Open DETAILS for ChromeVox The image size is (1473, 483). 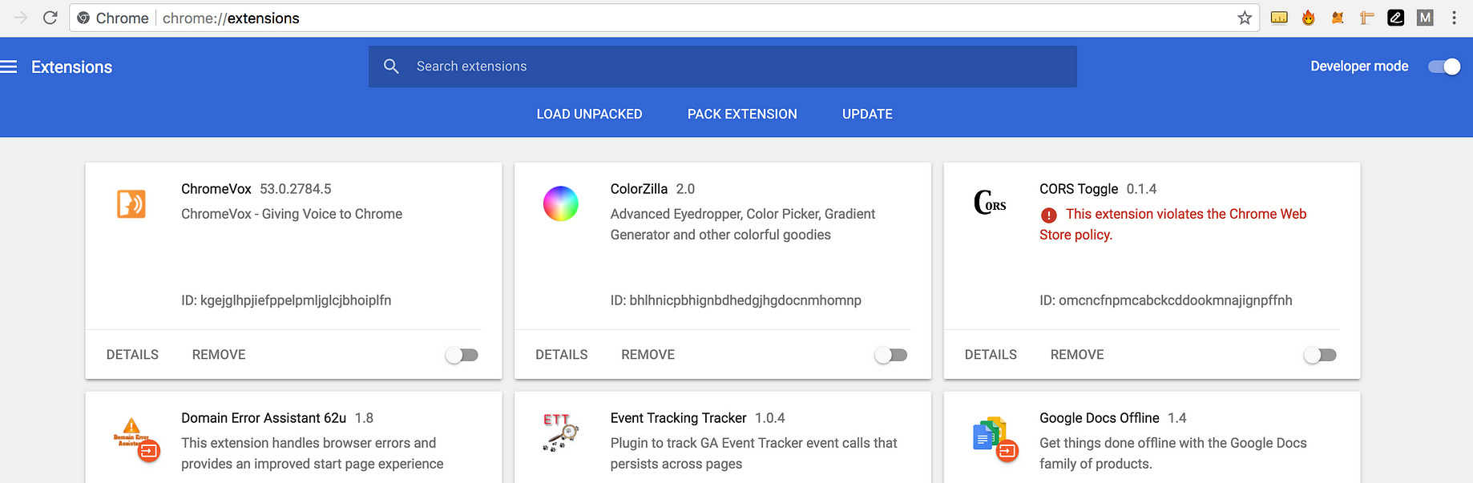pyautogui.click(x=132, y=355)
